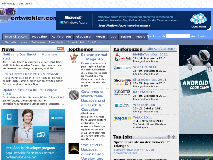The height and width of the screenshot is (160, 213).
Task: Open the Bücher tab
Action: click(x=126, y=37)
